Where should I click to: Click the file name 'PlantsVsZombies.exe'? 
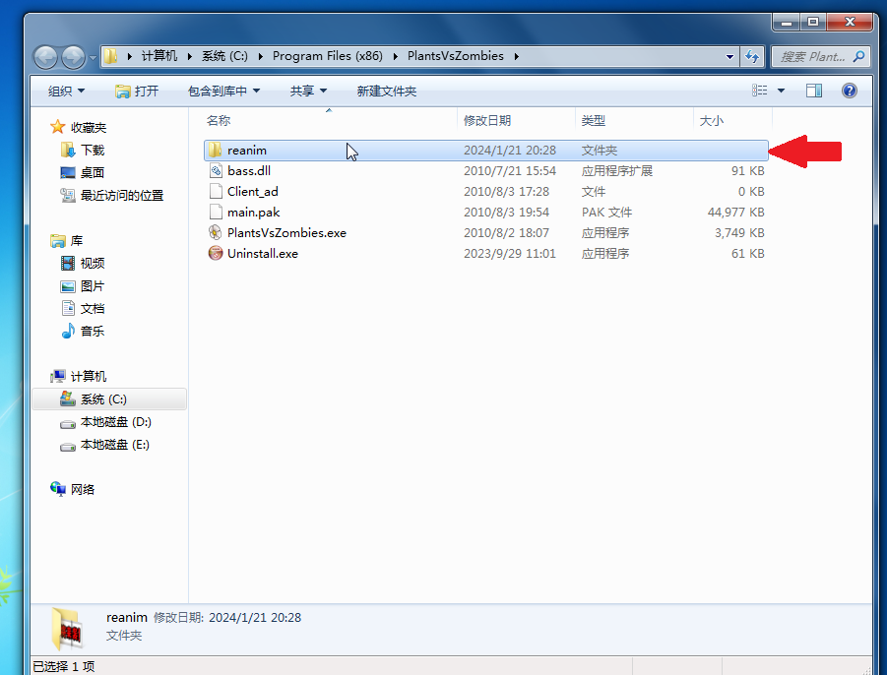(286, 233)
